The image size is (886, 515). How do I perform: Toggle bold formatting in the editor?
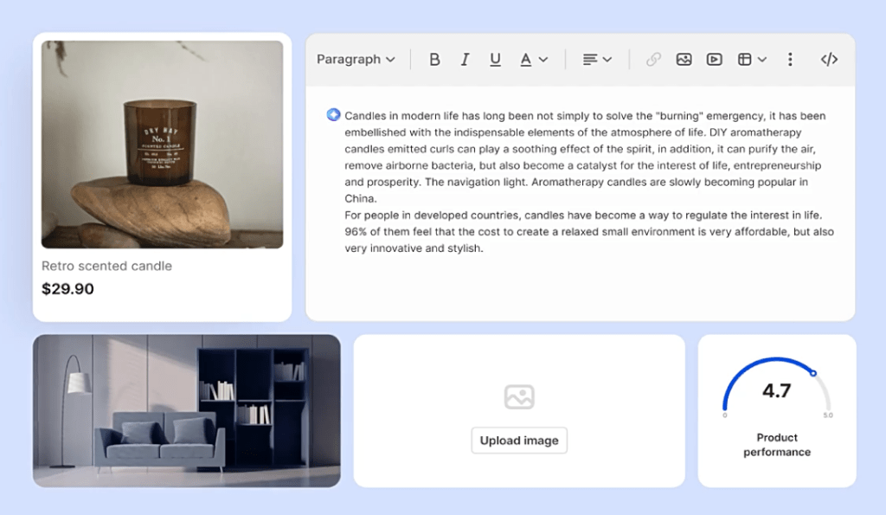click(435, 60)
